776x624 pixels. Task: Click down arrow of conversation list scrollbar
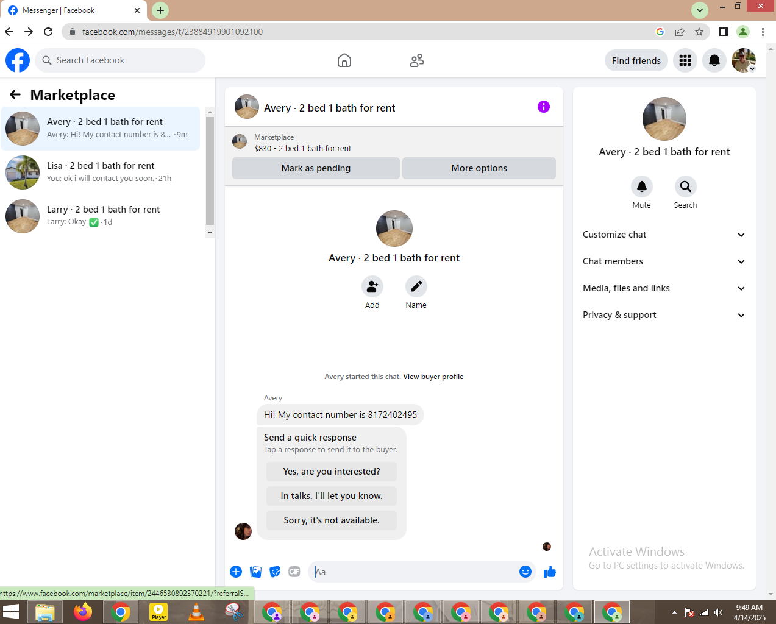pos(210,233)
